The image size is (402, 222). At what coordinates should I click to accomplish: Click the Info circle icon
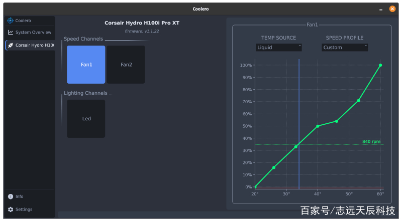point(10,196)
